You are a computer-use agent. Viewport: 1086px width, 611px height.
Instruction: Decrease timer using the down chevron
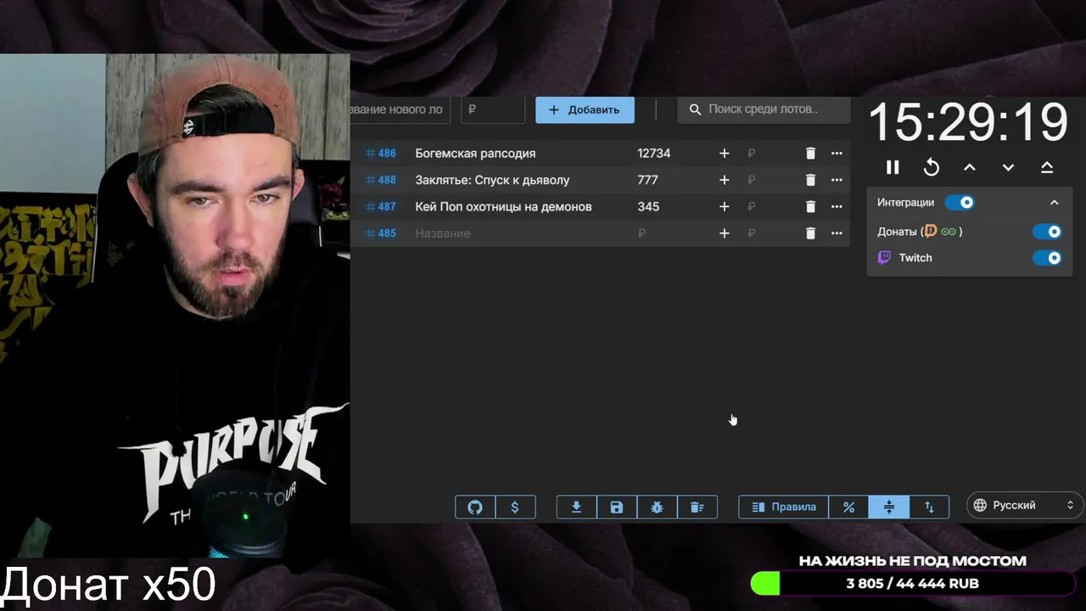click(1008, 167)
